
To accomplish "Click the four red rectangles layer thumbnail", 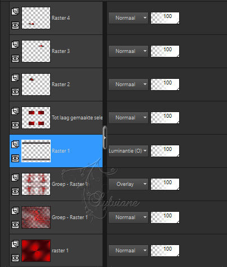I will point(36,118).
